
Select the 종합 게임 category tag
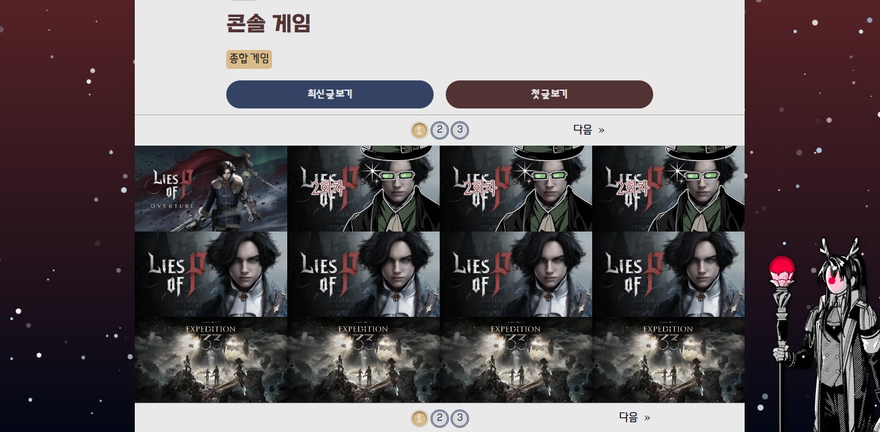coord(249,59)
